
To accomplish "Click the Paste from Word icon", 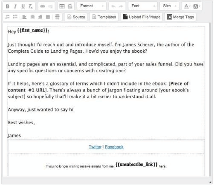I will [70, 6].
